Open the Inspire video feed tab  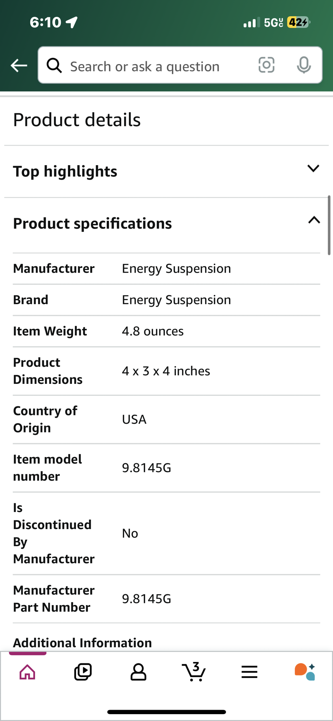(x=83, y=672)
